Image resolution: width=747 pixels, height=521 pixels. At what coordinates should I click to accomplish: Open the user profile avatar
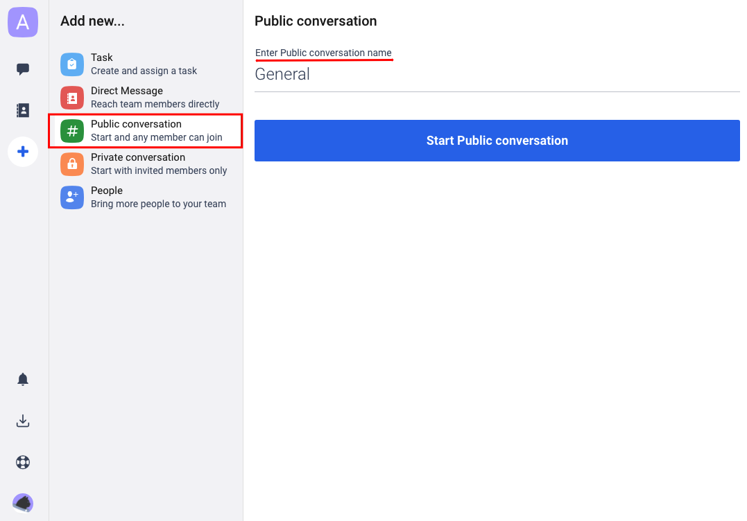pyautogui.click(x=23, y=504)
